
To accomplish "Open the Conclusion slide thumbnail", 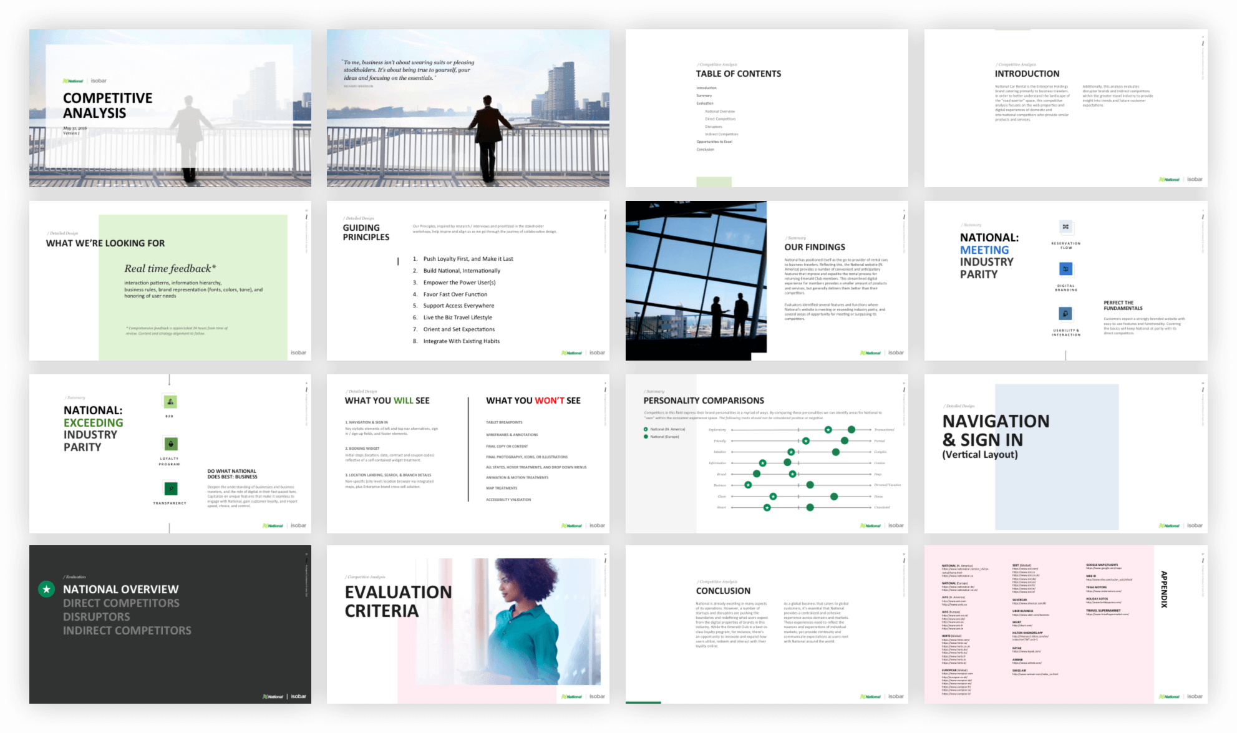I will (766, 624).
